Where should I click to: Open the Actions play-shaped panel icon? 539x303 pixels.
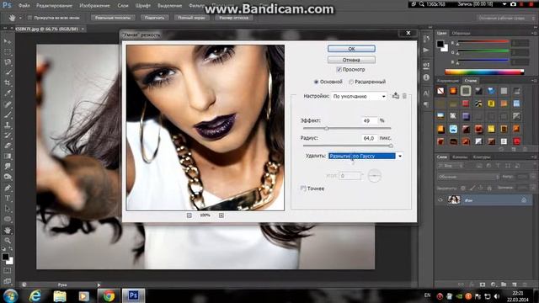(x=426, y=50)
